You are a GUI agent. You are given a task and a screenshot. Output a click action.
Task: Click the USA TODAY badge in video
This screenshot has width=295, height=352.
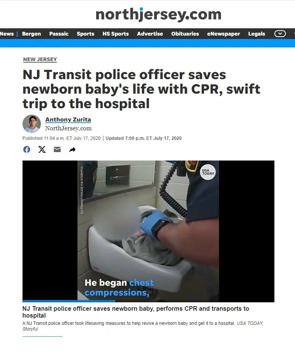pos(208,172)
